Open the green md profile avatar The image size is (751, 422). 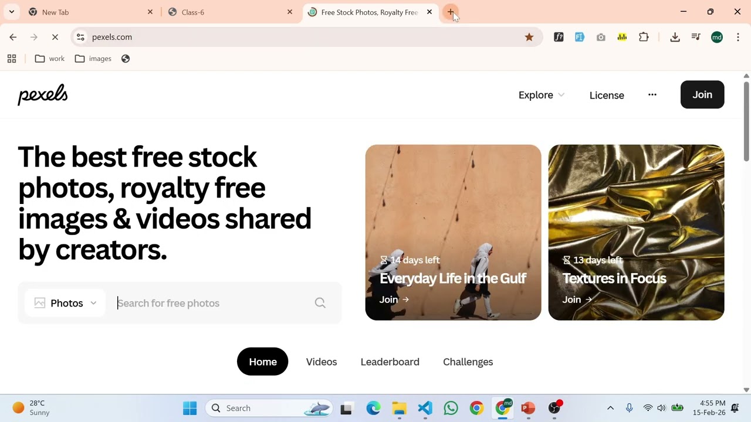(717, 37)
